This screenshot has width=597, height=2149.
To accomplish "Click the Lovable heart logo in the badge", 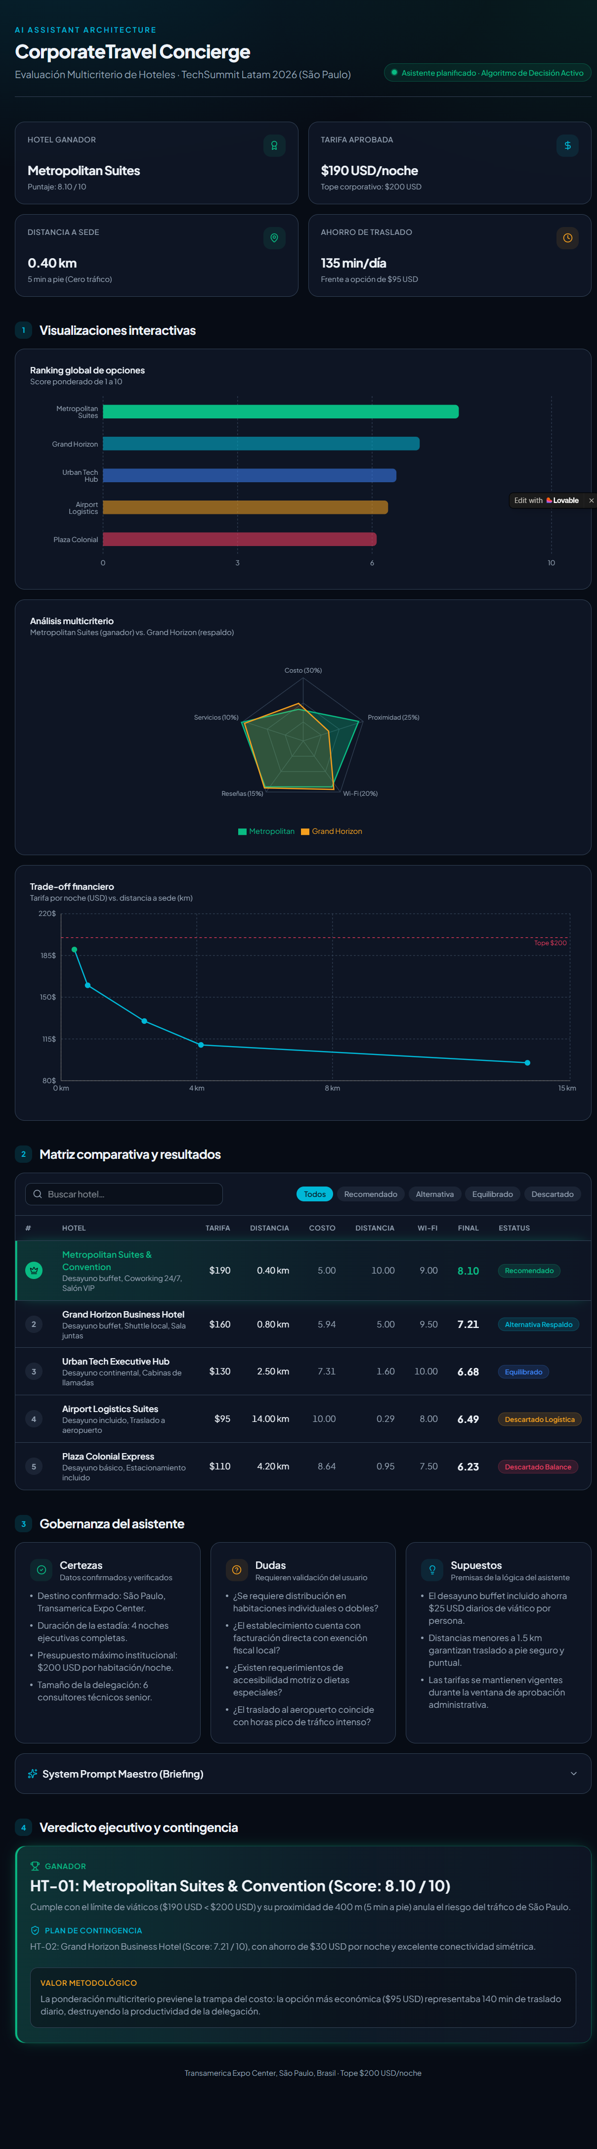I will pyautogui.click(x=550, y=501).
